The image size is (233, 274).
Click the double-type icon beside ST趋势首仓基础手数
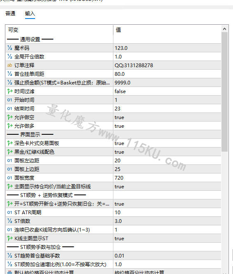pos(9,255)
